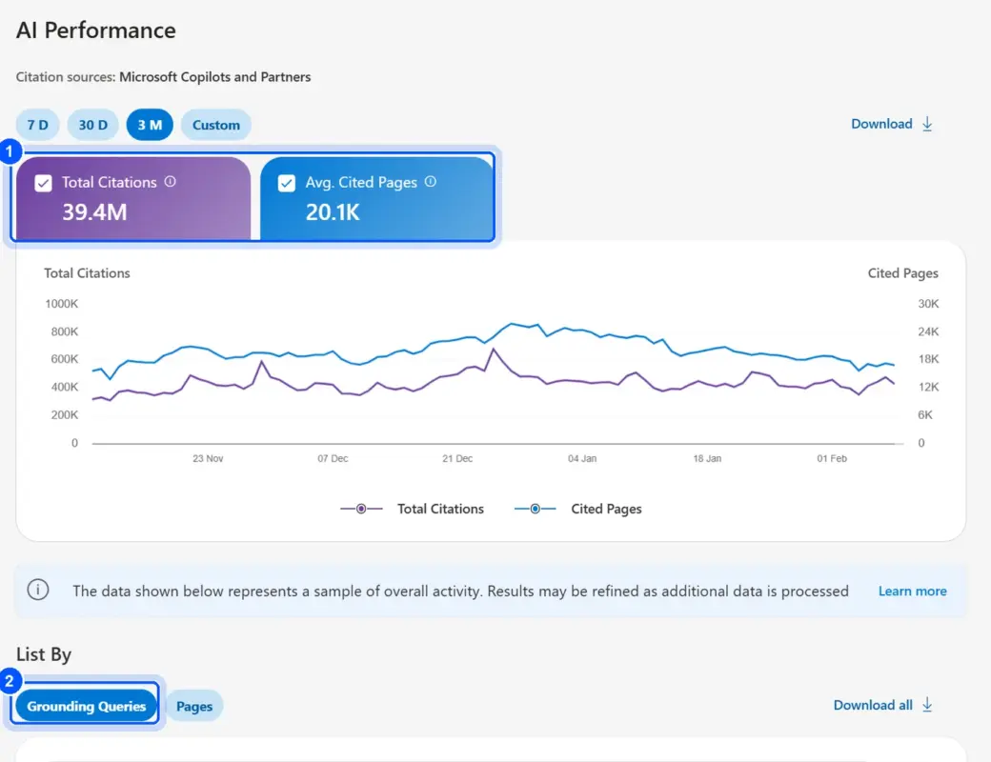Click the 04 Jan date label on chart axis
The image size is (991, 762).
point(582,458)
